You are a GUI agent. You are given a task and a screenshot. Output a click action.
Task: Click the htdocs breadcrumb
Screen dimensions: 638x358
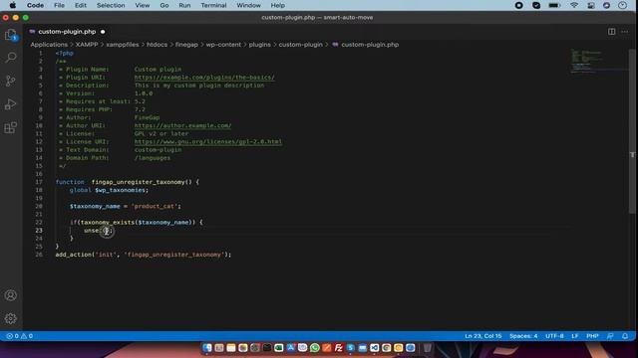point(158,45)
